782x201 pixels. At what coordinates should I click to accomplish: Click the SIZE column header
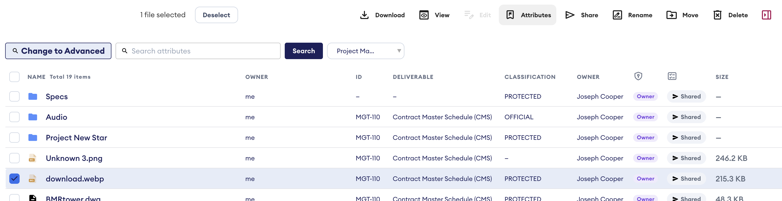(722, 77)
